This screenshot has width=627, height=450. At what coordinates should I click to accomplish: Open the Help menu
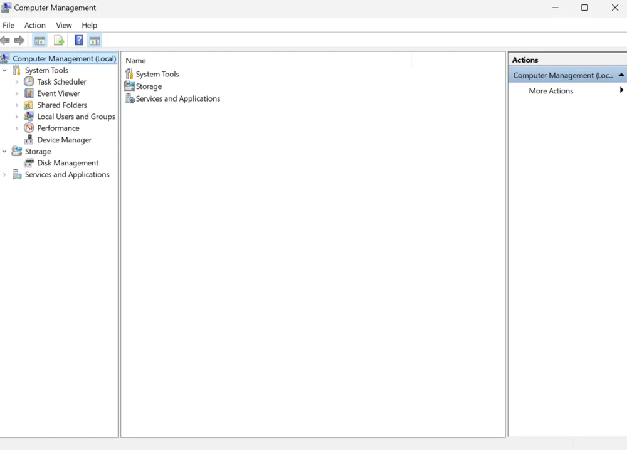[89, 25]
